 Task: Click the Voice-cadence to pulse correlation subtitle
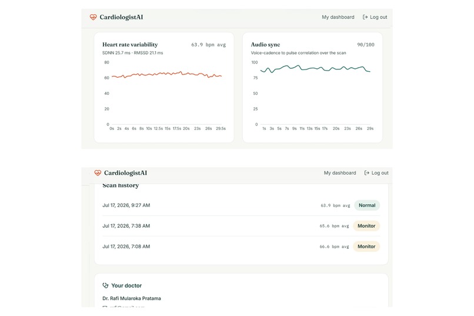pyautogui.click(x=298, y=53)
